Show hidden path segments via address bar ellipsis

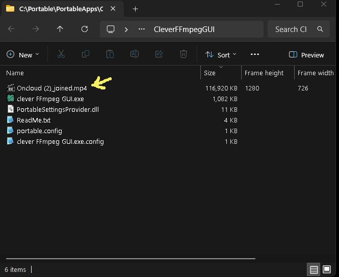click(142, 29)
